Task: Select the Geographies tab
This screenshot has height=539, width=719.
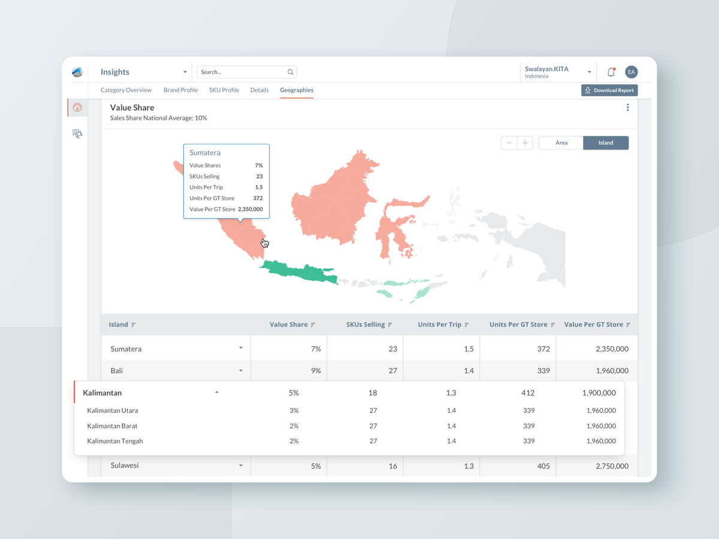Action: point(297,90)
